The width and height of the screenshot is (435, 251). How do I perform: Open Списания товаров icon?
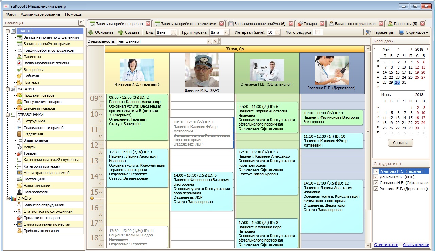pyautogui.click(x=19, y=108)
